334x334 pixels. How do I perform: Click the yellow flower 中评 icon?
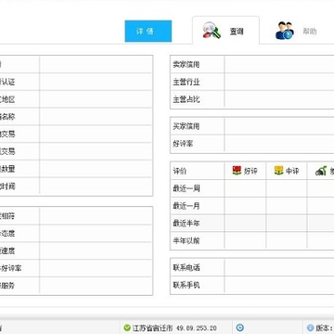278,171
